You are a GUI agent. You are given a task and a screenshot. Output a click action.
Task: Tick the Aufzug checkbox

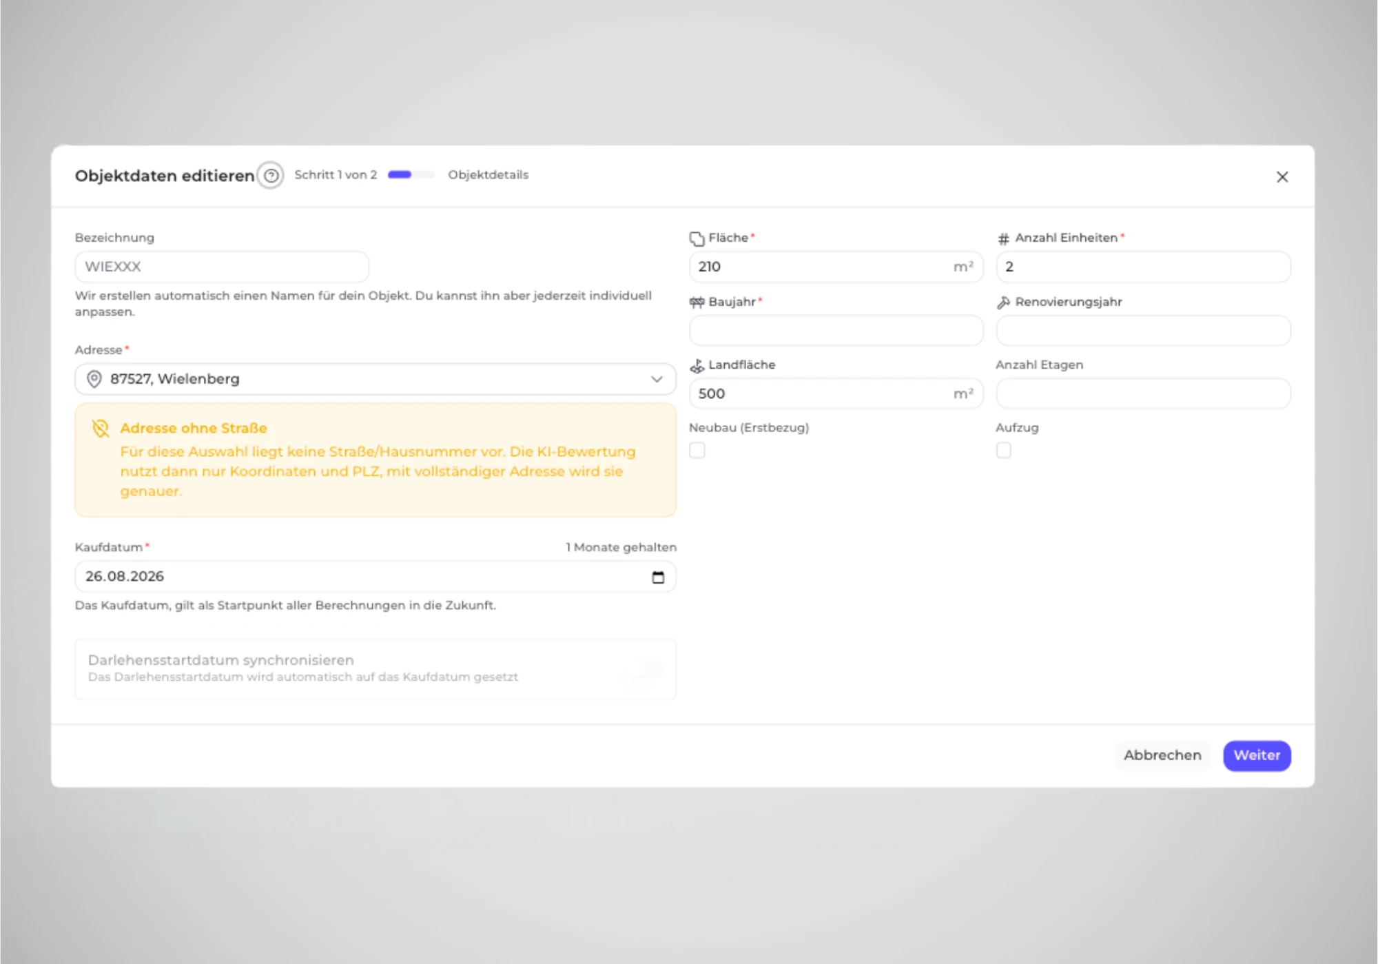pyautogui.click(x=1004, y=451)
